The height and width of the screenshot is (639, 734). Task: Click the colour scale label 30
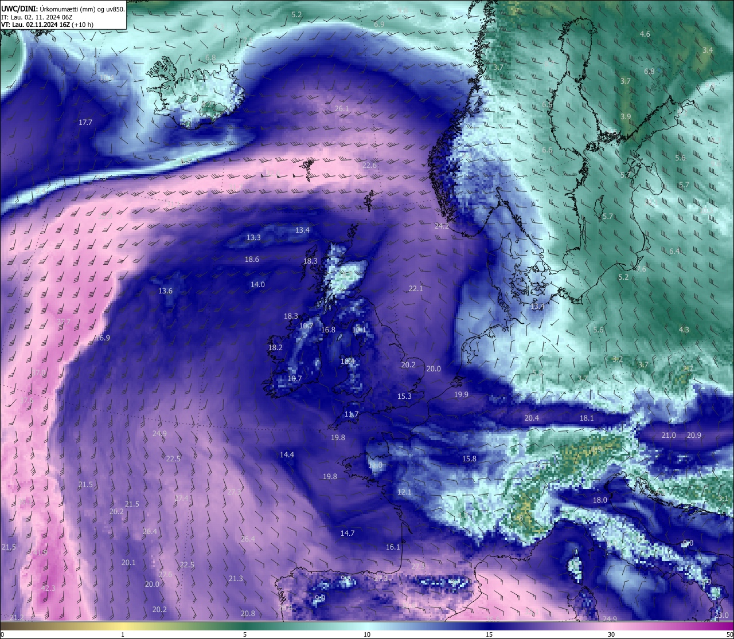611,634
